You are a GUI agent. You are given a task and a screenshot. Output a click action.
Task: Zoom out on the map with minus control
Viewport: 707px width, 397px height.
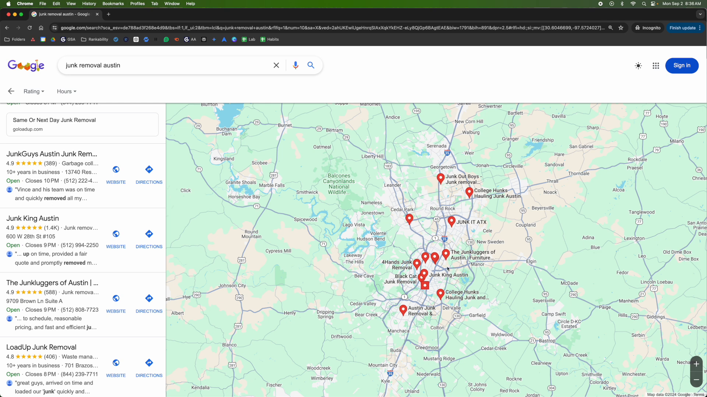tap(697, 380)
